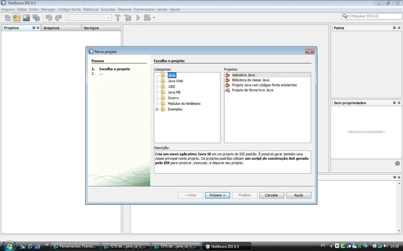Select the J2EE category
This screenshot has width=403, height=251.
(172, 87)
